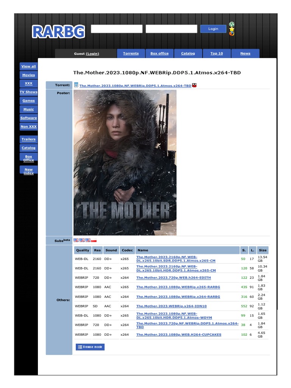Select View all in the sidebar

click(28, 66)
